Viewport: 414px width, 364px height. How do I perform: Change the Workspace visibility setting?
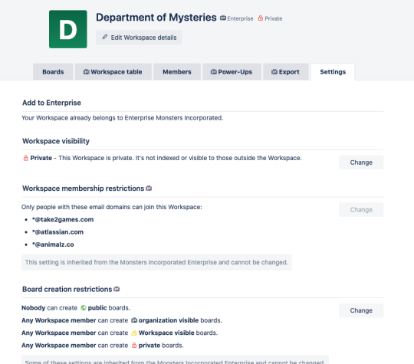click(361, 162)
